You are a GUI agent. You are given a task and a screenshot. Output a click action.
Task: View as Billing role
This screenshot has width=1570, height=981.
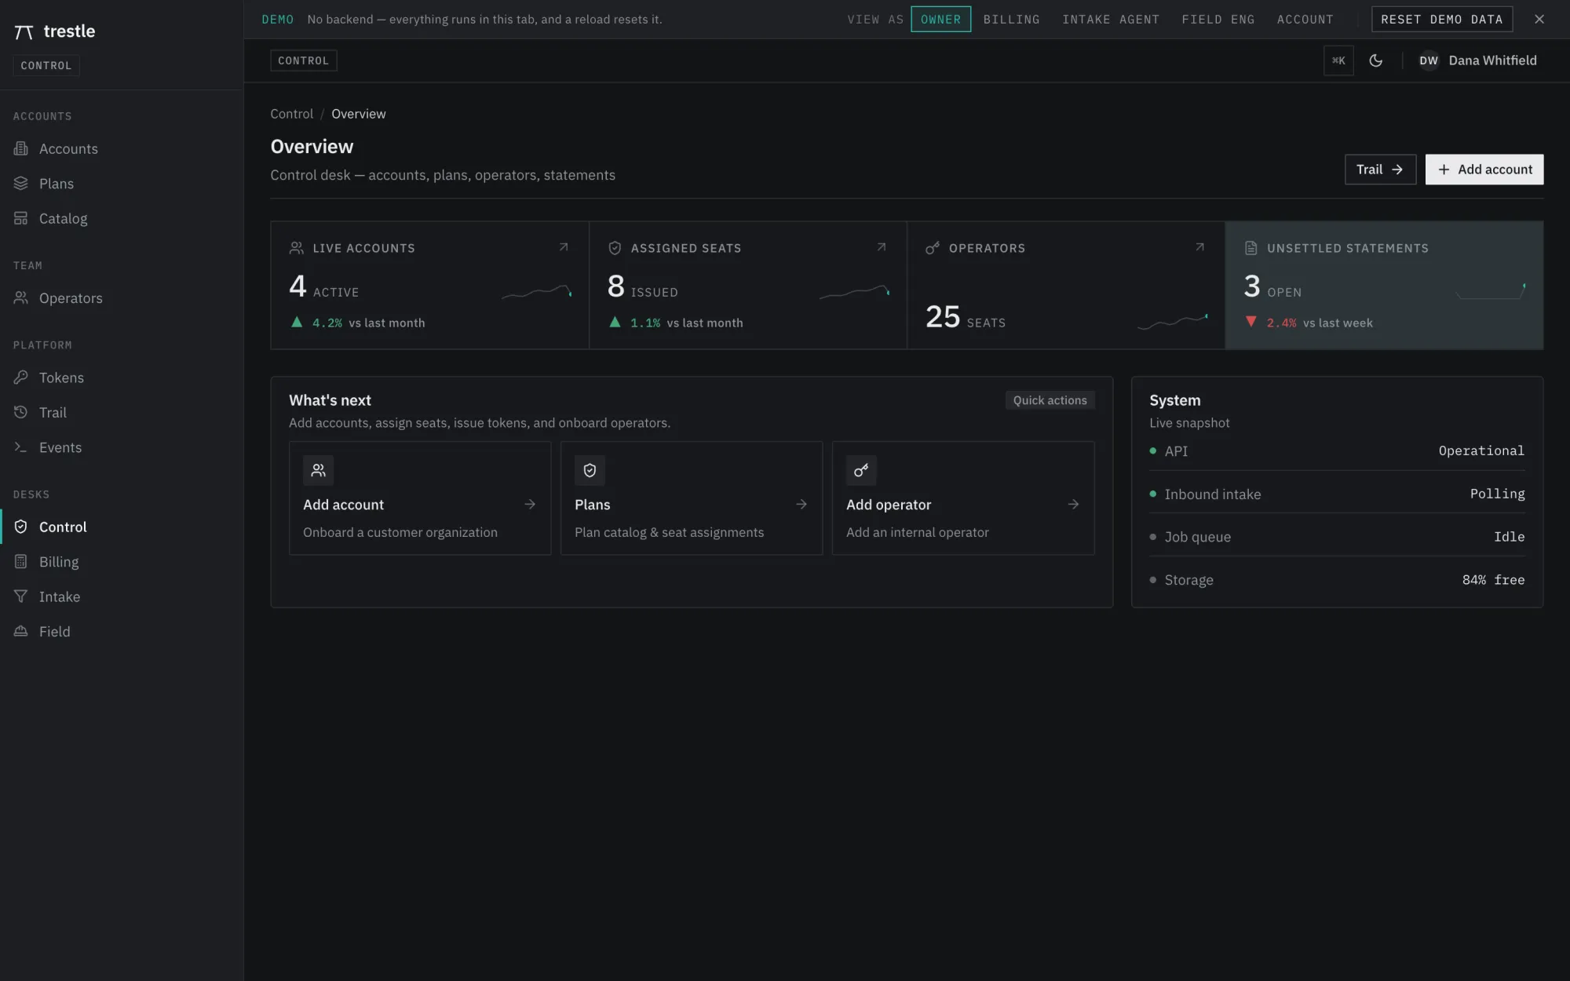1011,20
